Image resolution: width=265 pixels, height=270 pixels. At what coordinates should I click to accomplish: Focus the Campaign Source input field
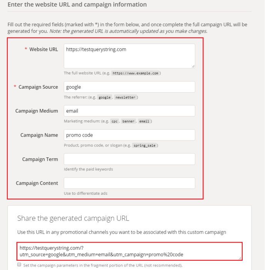click(129, 87)
